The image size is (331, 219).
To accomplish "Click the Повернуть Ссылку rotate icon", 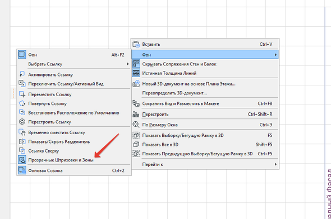I will coord(22,103).
